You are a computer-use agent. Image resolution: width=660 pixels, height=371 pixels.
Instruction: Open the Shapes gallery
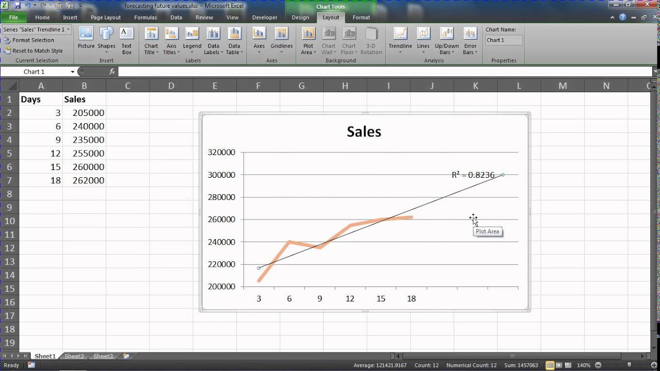point(106,40)
